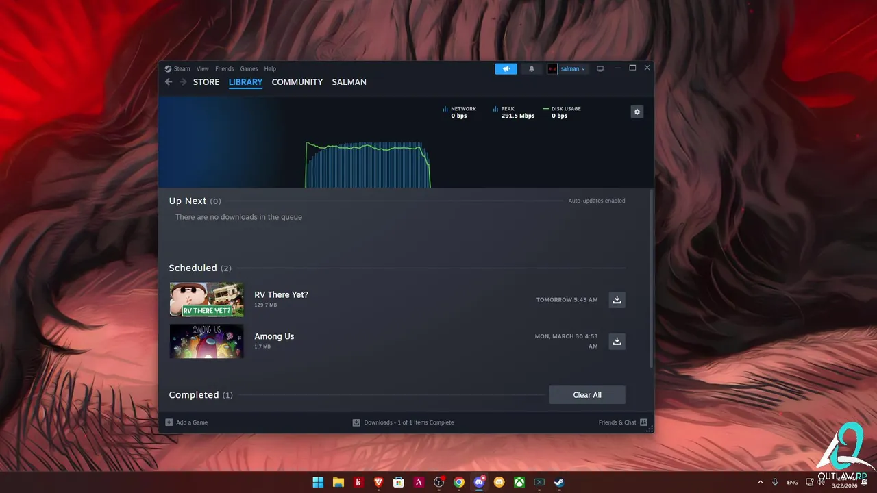Click the PEAK 291.5 Mbps readout
Viewport: 877px width, 493px height.
click(514, 112)
